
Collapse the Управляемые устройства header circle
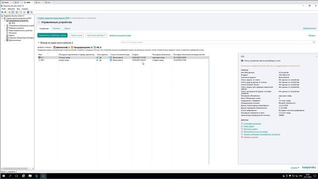coord(39,22)
